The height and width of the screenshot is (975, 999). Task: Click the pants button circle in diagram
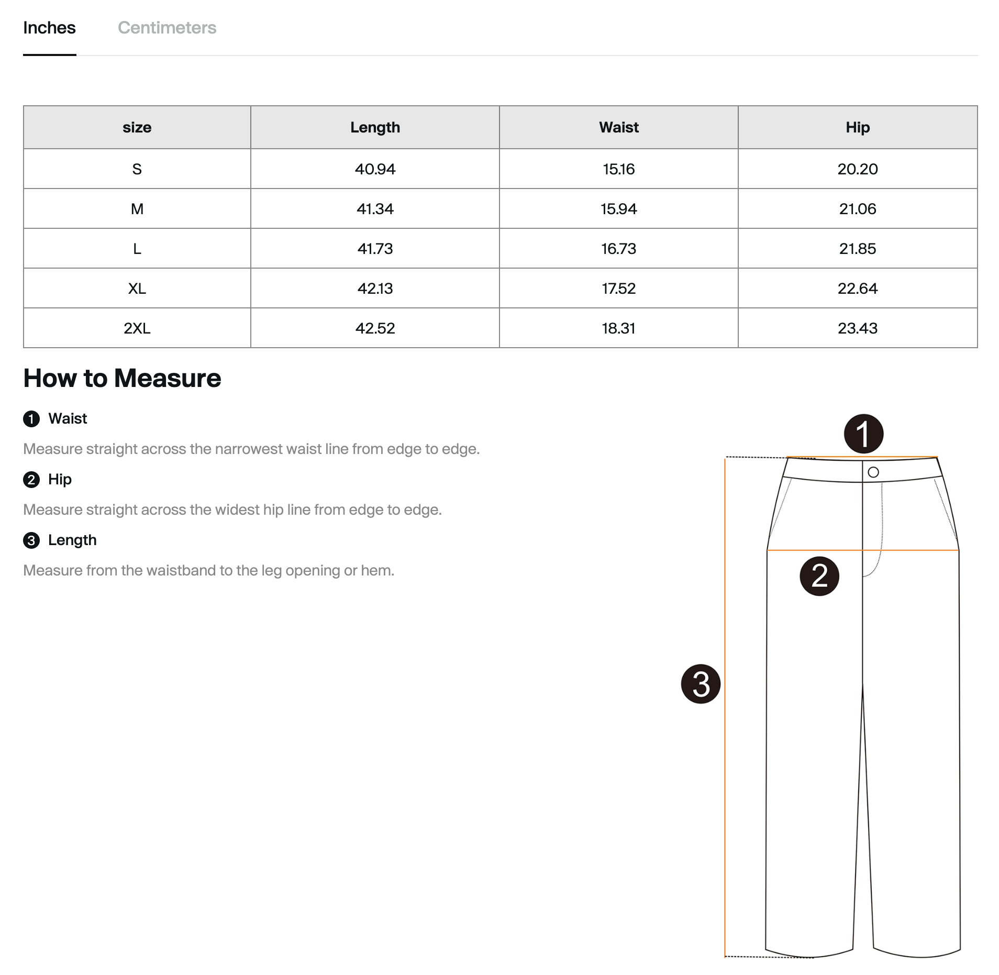click(873, 472)
